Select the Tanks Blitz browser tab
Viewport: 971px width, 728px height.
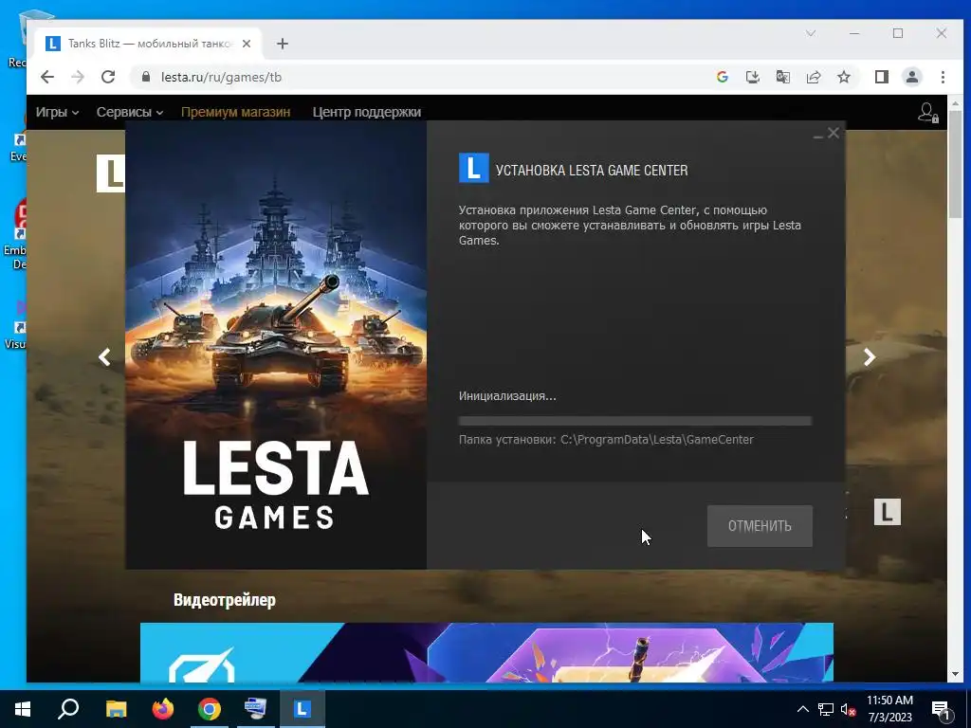pyautogui.click(x=149, y=44)
